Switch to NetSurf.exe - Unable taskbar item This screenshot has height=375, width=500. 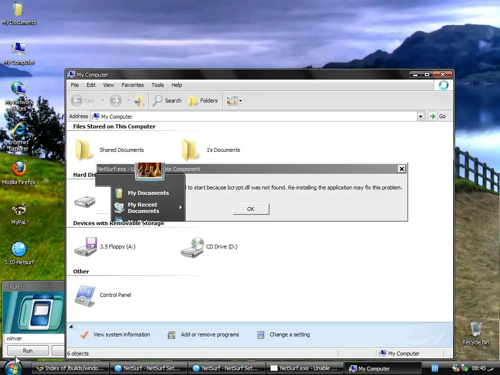(305, 368)
